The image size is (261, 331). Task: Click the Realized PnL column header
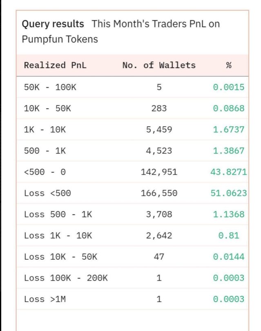[x=55, y=65]
